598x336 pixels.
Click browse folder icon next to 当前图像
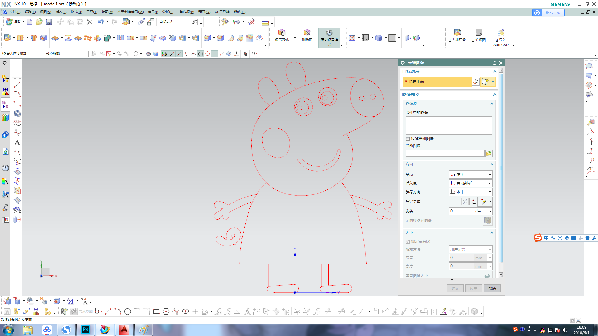(489, 153)
